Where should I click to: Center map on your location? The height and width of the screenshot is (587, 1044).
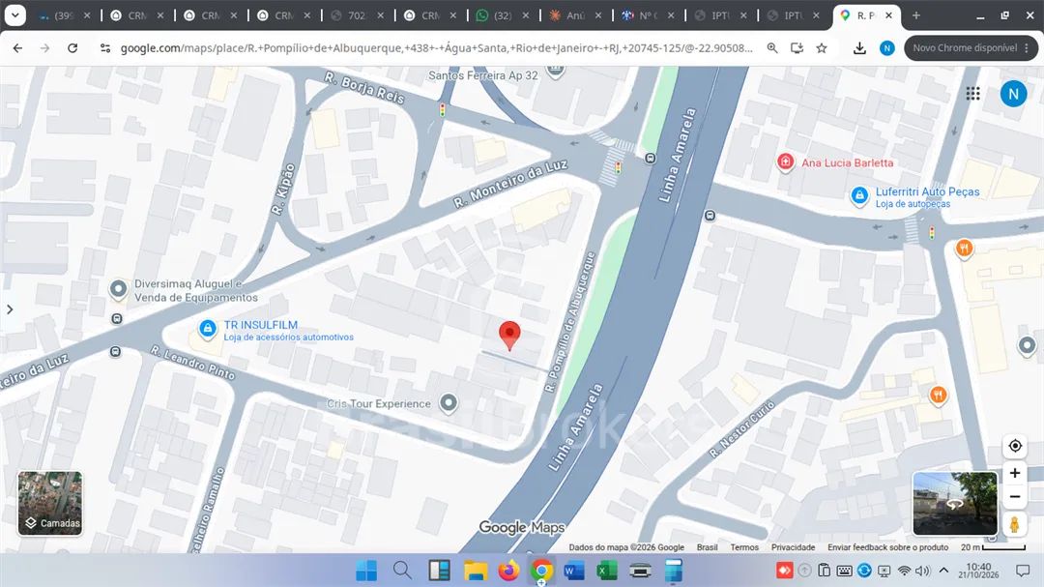pyautogui.click(x=1015, y=446)
